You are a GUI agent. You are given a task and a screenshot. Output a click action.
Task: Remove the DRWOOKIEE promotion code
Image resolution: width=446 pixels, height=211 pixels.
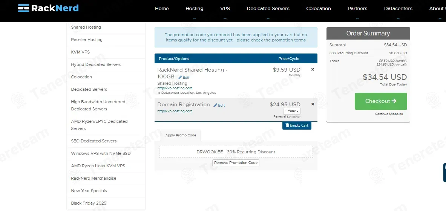236,163
